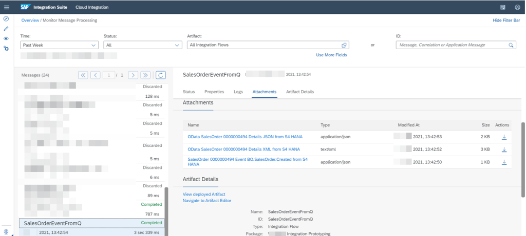Download OData SalesOrder Details XML attachment
The image size is (526, 236).
click(x=504, y=149)
